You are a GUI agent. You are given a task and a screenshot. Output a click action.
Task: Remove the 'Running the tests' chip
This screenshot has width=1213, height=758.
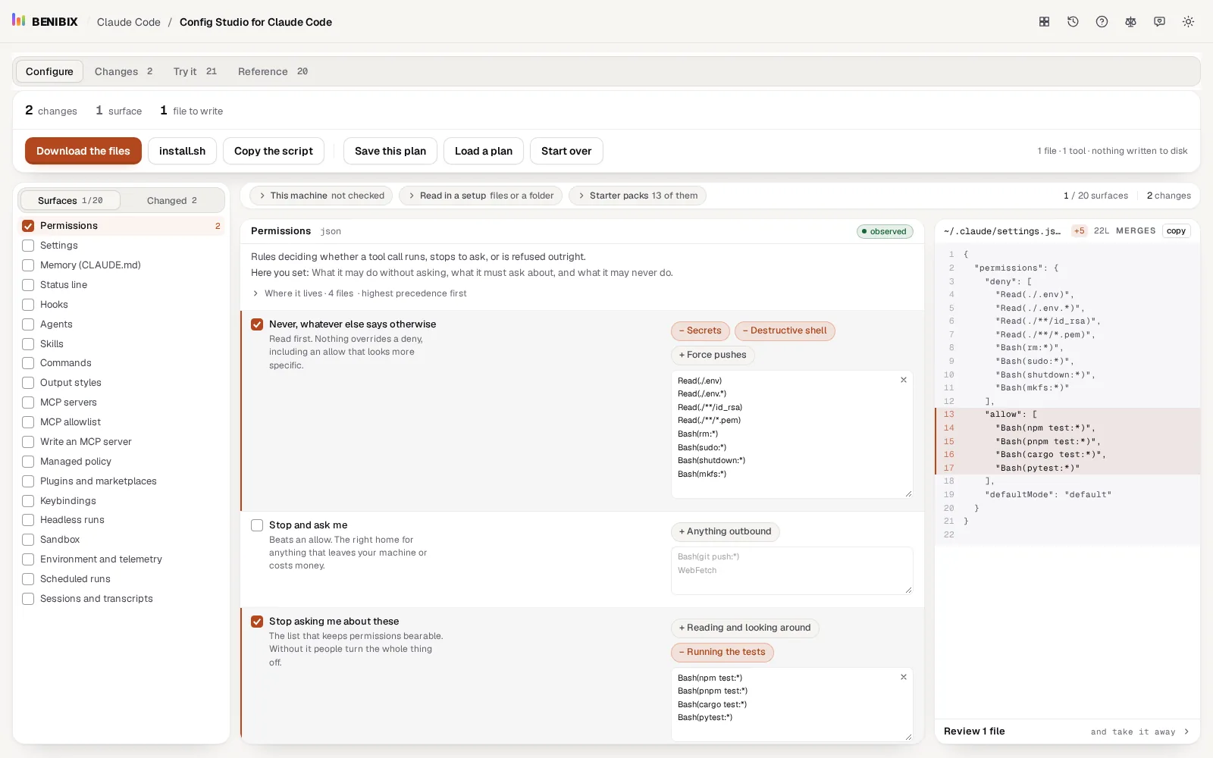point(722,652)
